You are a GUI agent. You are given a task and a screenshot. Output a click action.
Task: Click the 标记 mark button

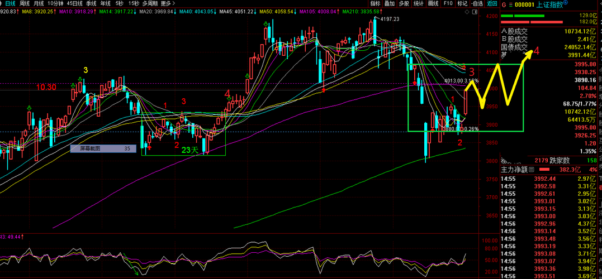[462, 3]
